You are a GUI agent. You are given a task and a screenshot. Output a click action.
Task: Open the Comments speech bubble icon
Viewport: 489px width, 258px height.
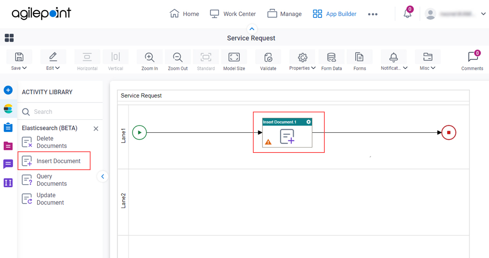click(473, 57)
